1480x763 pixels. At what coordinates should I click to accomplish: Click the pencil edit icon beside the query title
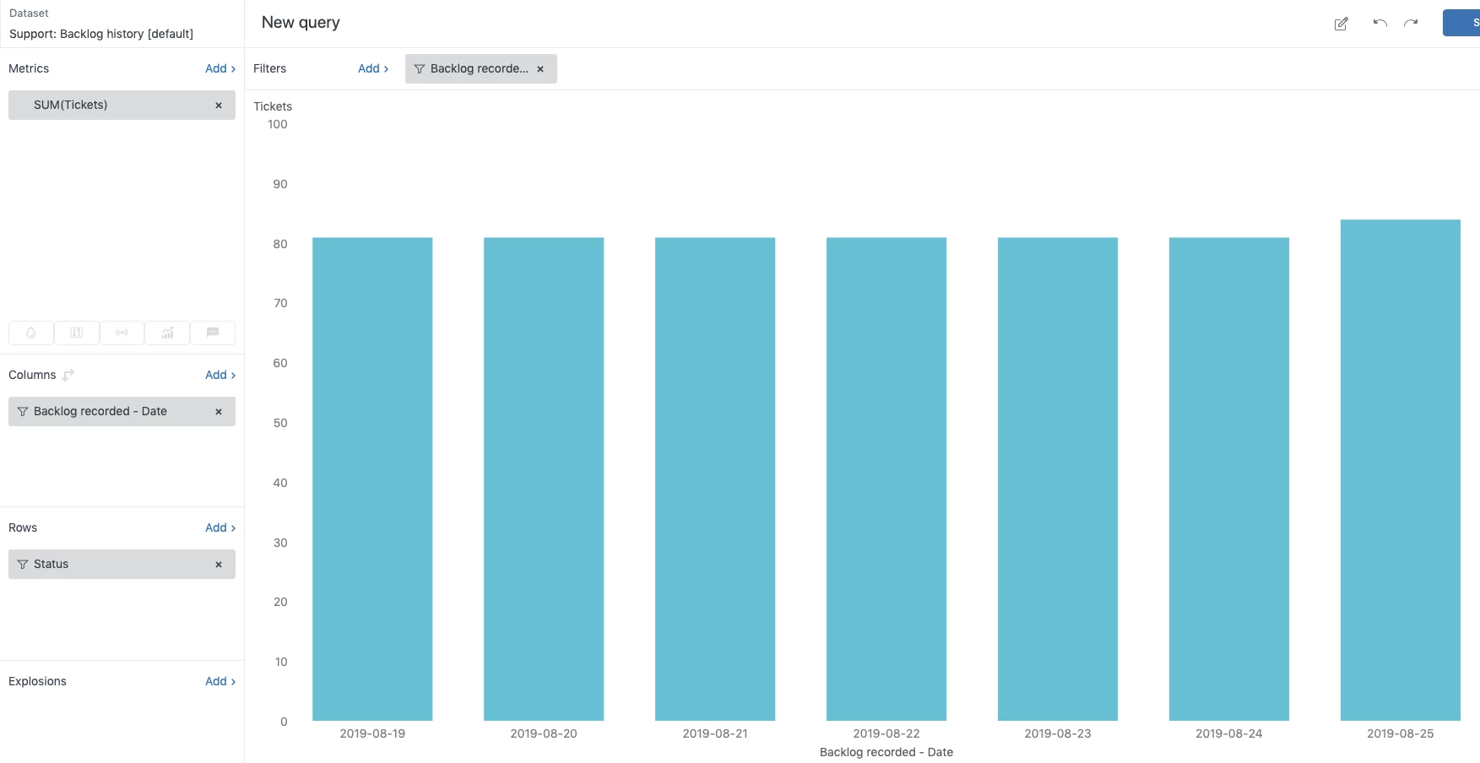[1341, 24]
